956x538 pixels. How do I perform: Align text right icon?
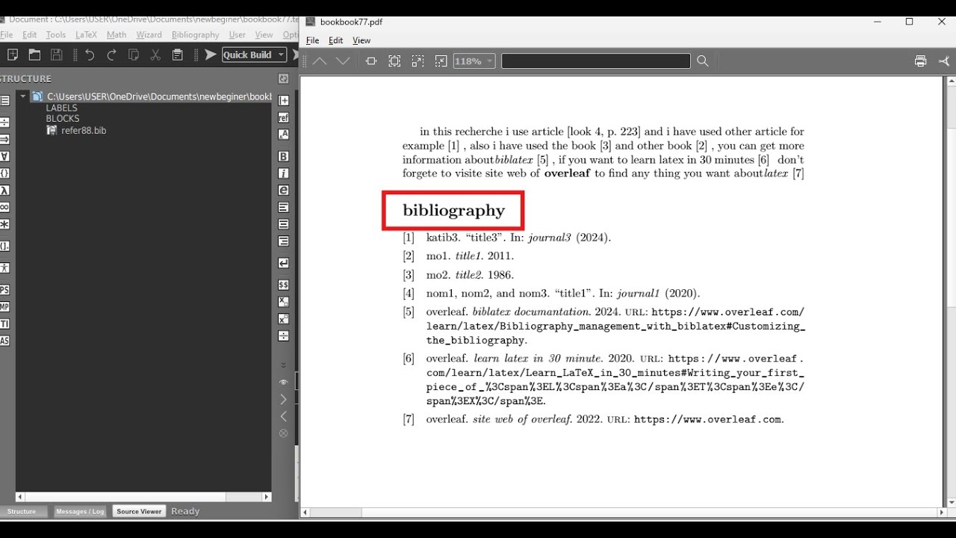pos(284,241)
